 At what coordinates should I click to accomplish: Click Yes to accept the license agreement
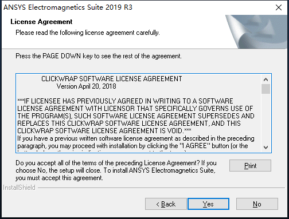(x=208, y=204)
